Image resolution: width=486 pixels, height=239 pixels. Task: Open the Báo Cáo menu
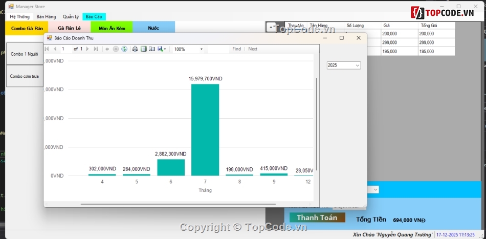[94, 17]
